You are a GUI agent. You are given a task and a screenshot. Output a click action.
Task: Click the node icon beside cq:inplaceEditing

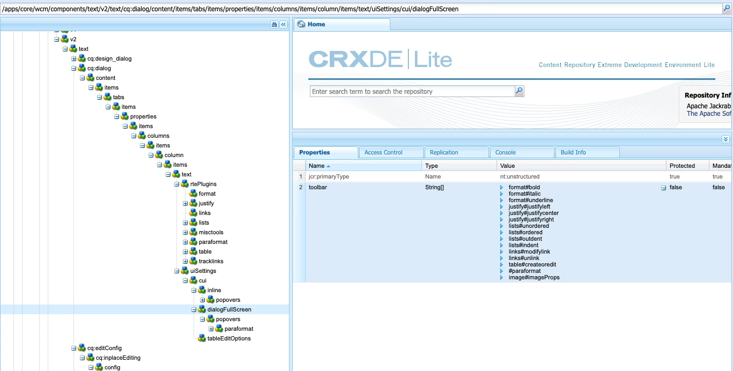pyautogui.click(x=90, y=358)
